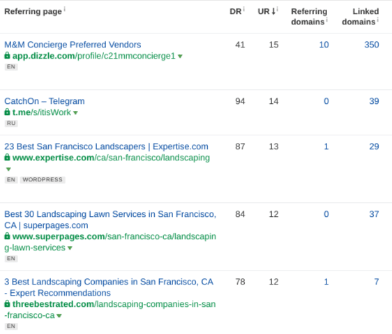Sort by the Linked domains column header

(x=360, y=17)
